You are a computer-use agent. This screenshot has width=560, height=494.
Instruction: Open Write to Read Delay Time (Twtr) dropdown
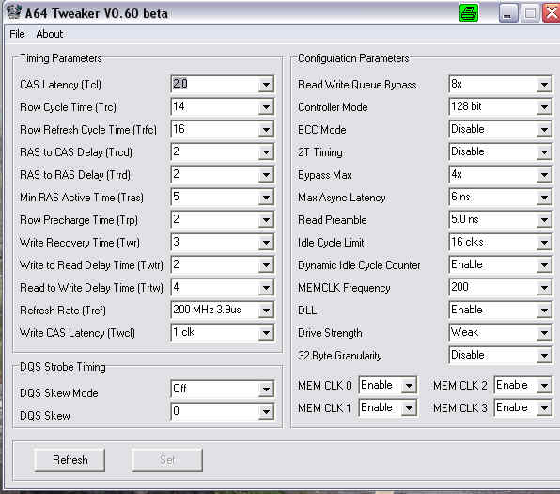pyautogui.click(x=266, y=265)
